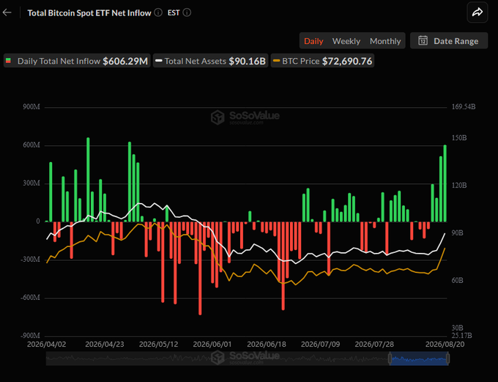Screen dimensions: 498x382
Task: Click the right handle of range slider
Action: (447, 359)
